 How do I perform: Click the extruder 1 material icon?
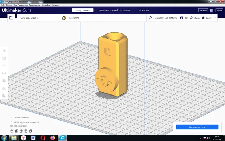coord(64,18)
